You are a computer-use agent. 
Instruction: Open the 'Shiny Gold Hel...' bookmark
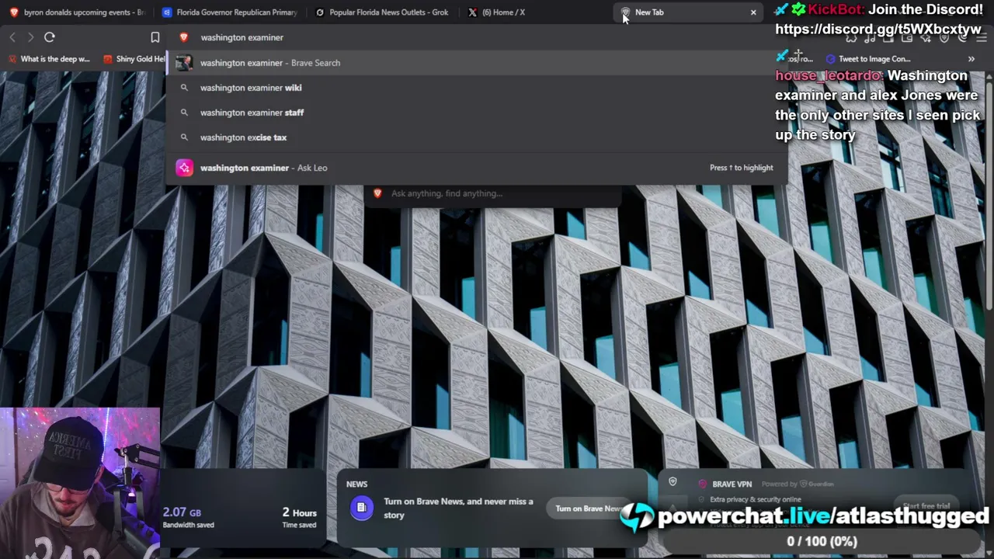click(x=134, y=59)
